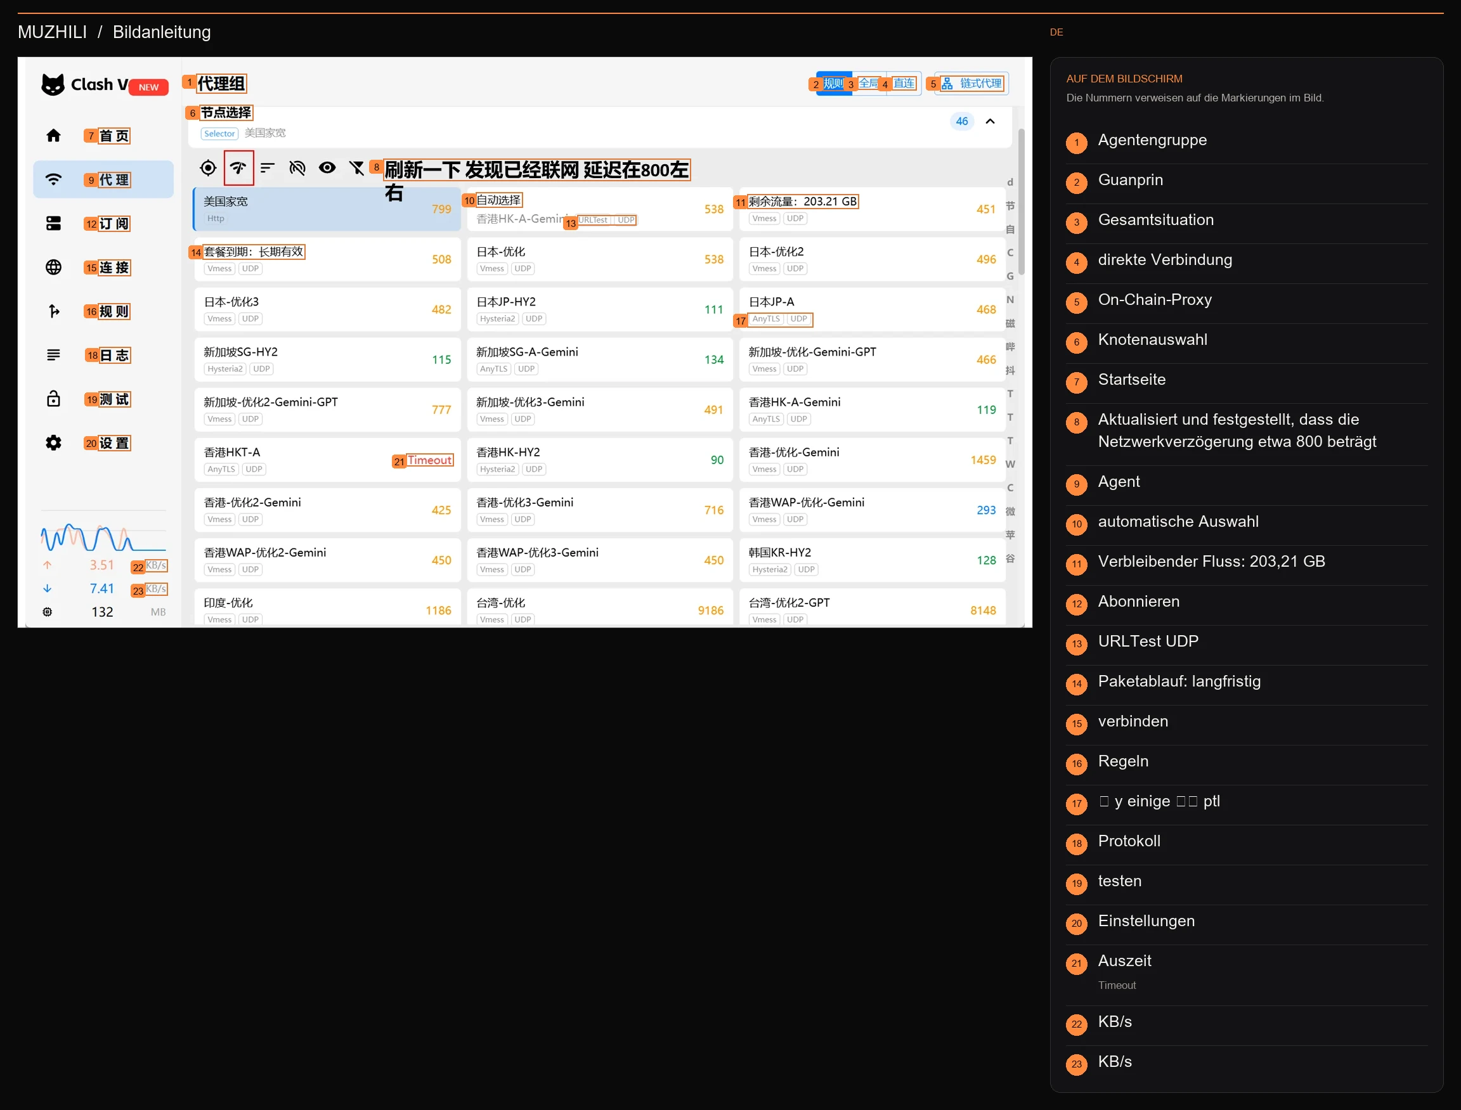The width and height of the screenshot is (1461, 1110).
Task: Select the 日本JP-HY2 node card
Action: (600, 309)
